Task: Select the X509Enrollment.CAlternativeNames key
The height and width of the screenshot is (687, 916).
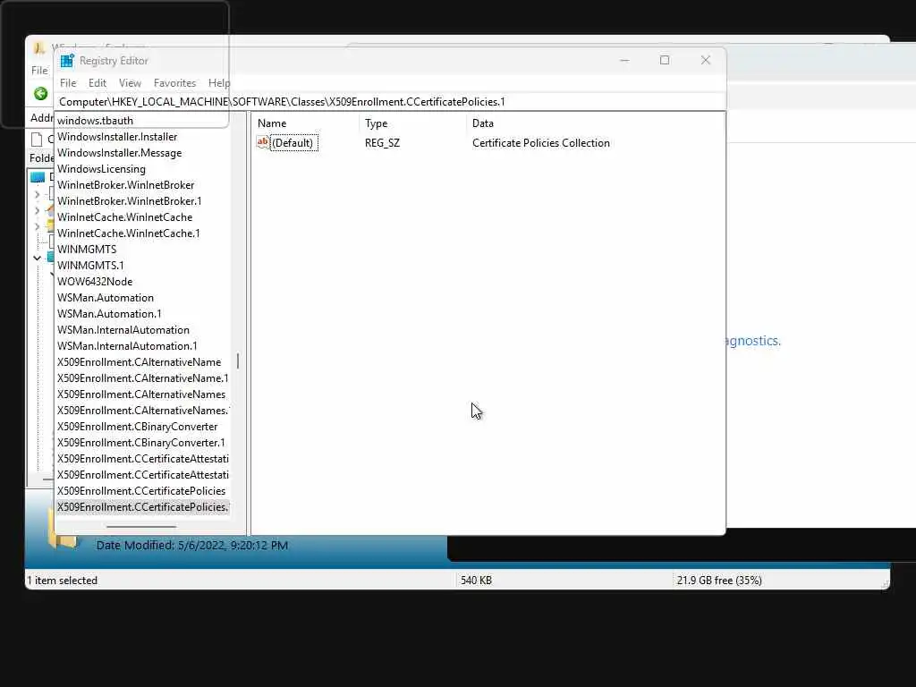Action: (141, 394)
